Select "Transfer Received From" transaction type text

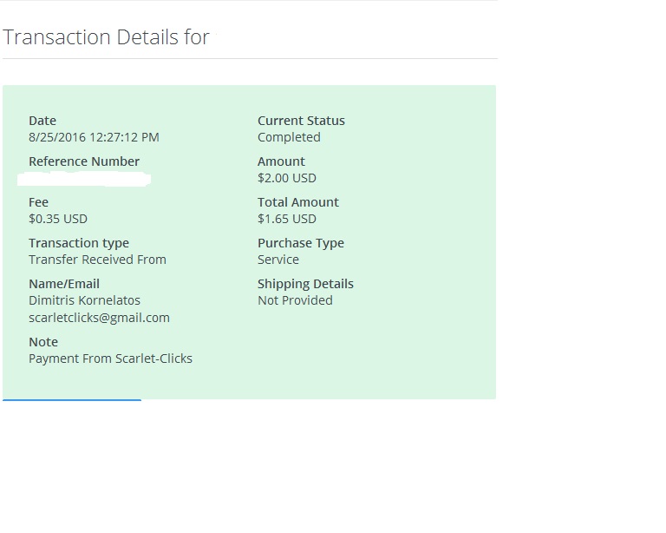(97, 260)
